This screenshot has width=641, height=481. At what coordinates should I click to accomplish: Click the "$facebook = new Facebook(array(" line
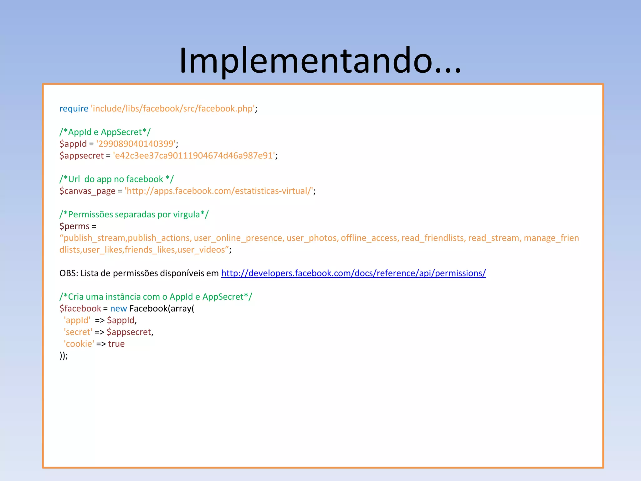pyautogui.click(x=127, y=308)
